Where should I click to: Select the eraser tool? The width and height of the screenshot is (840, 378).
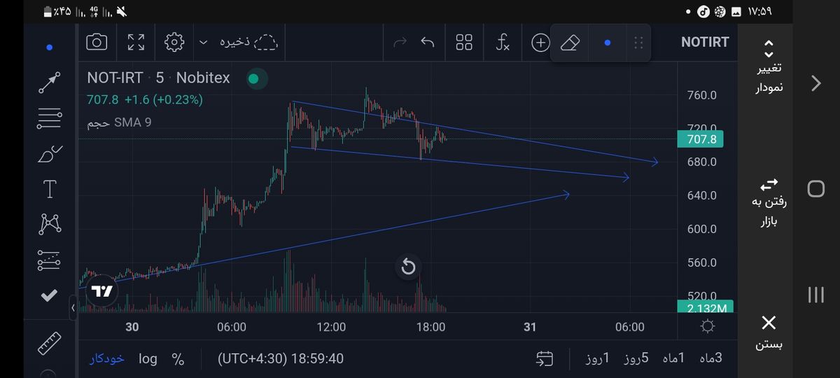pyautogui.click(x=571, y=43)
